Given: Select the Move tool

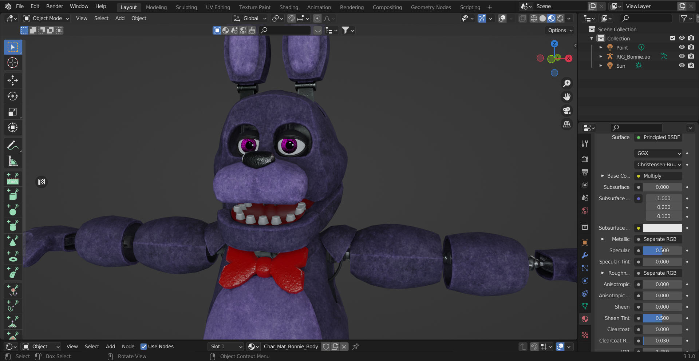Looking at the screenshot, I should click(13, 80).
